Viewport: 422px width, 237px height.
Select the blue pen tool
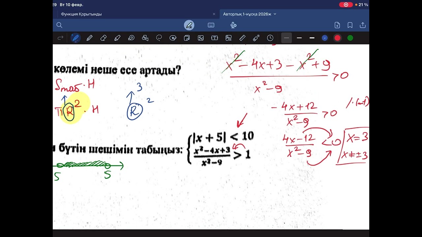(x=75, y=38)
